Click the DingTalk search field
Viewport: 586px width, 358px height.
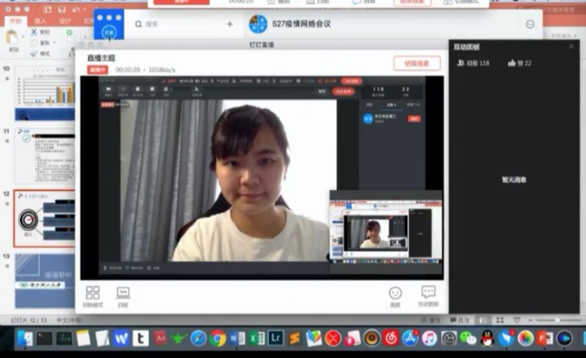(179, 25)
